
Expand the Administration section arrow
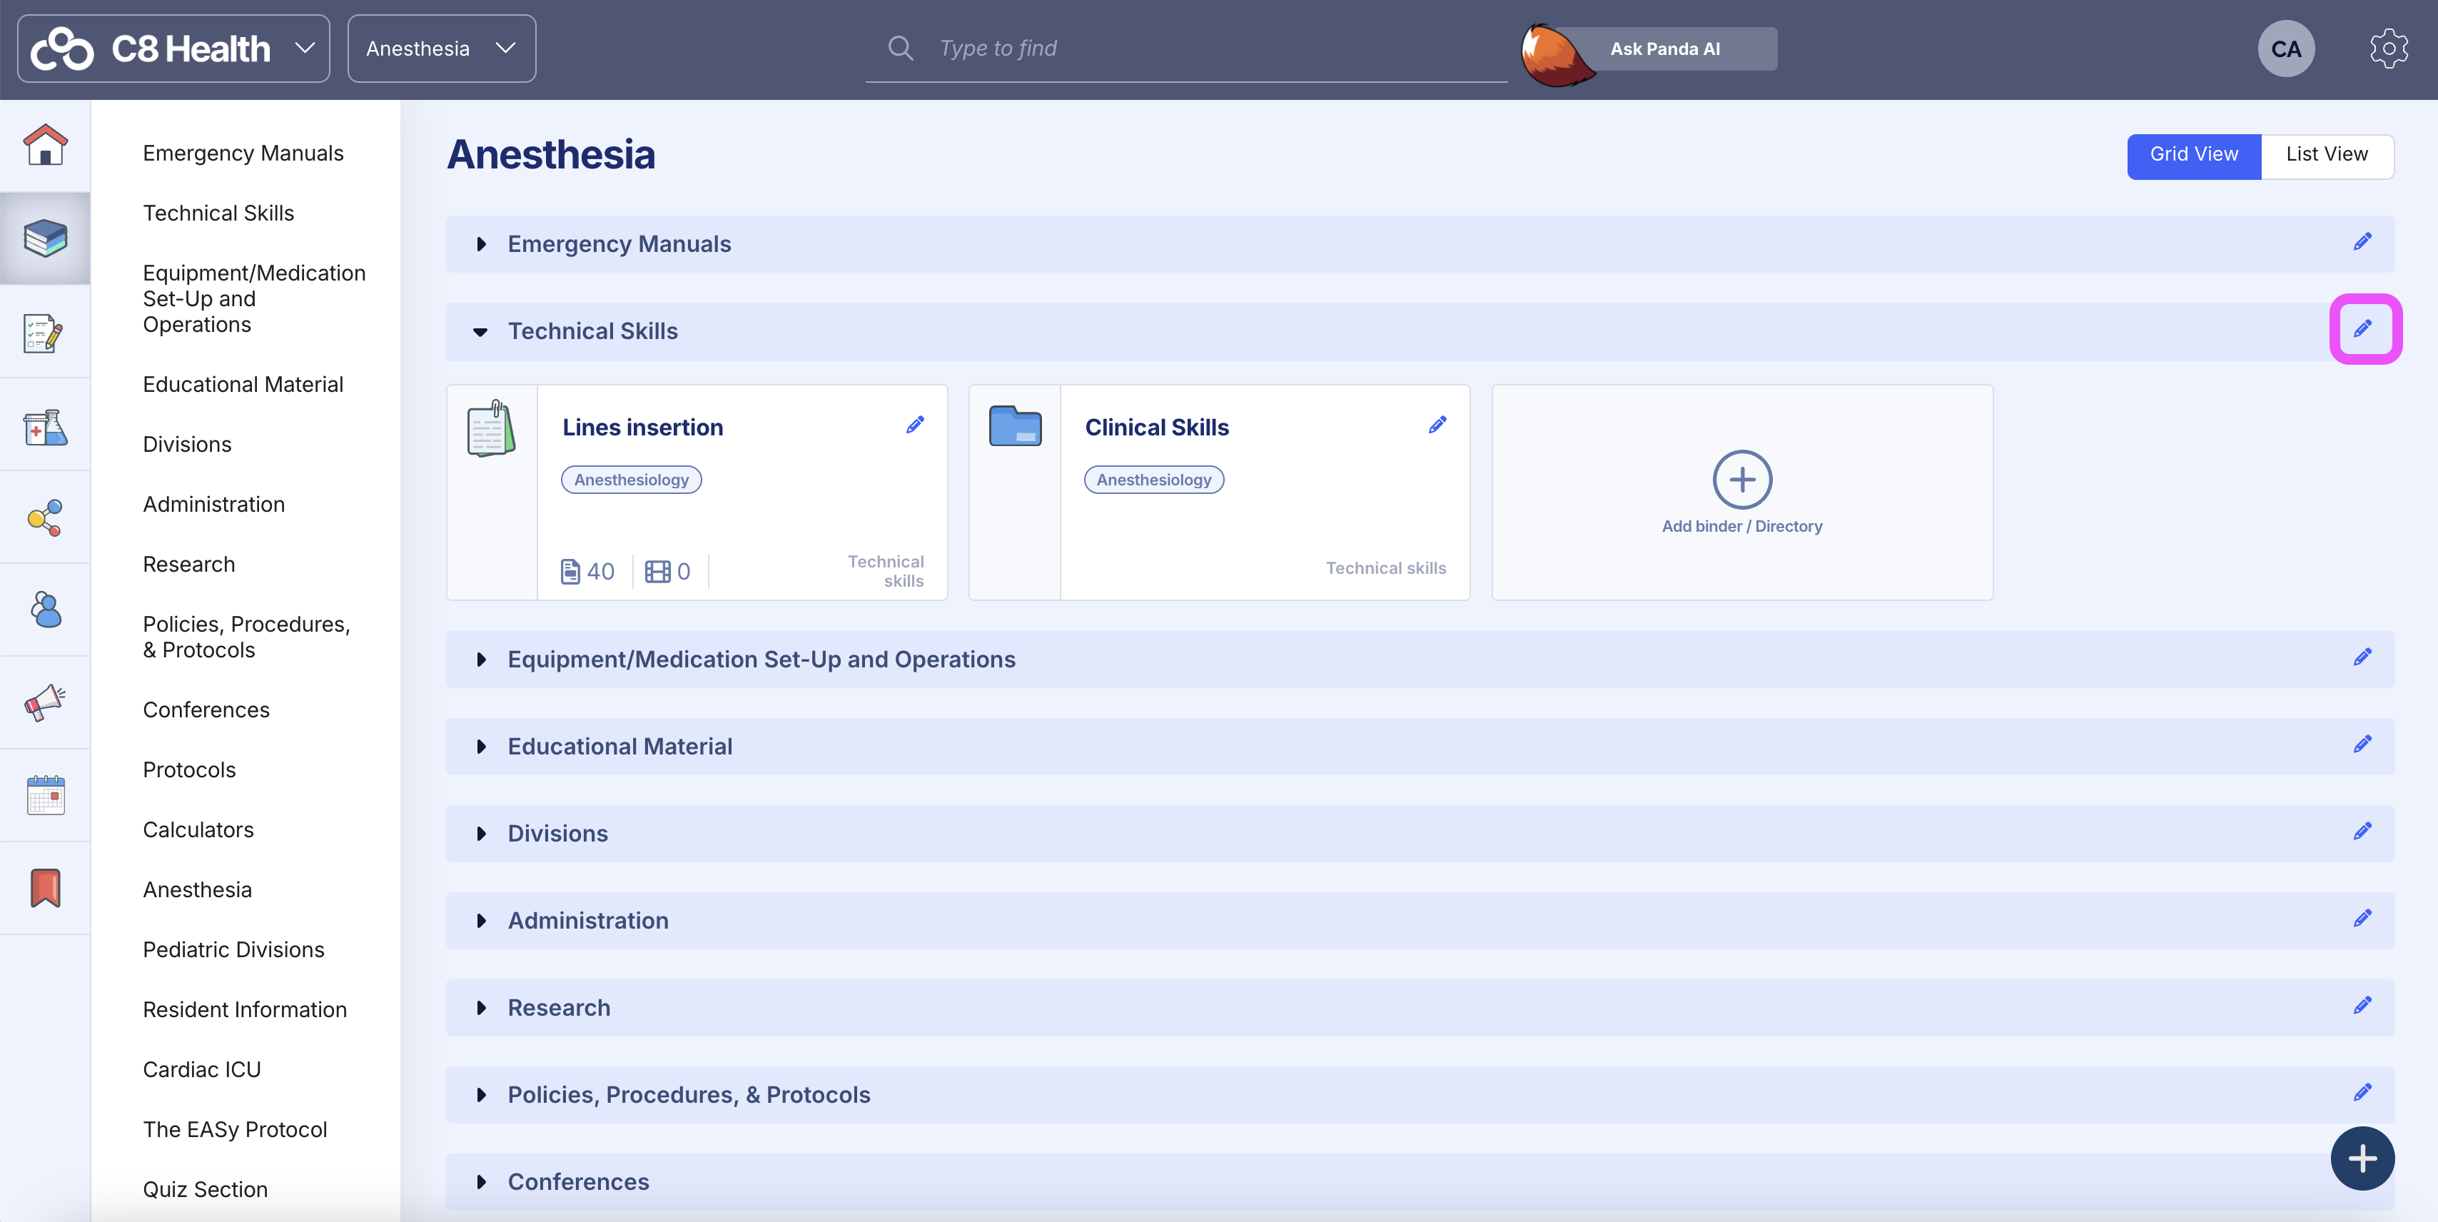click(x=481, y=921)
